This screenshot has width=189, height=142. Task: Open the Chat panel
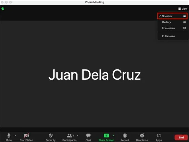[x=88, y=137]
